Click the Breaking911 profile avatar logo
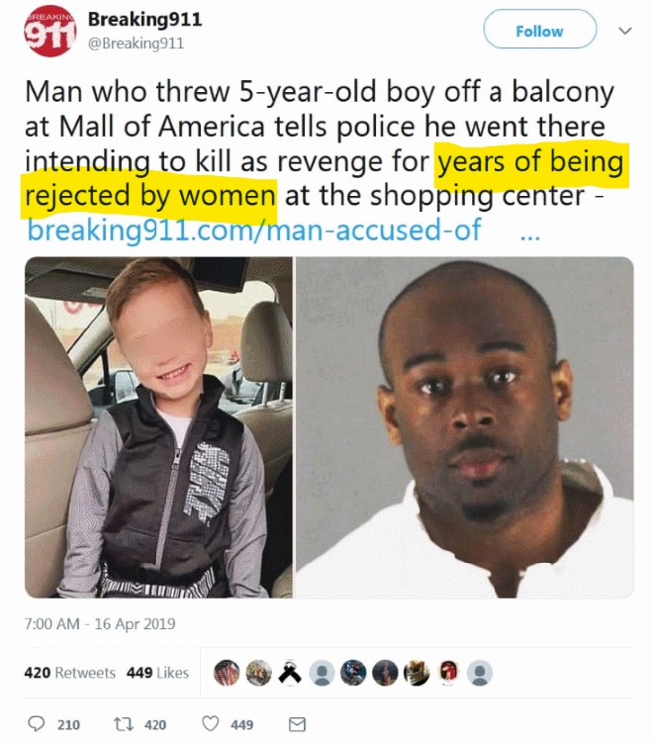Image resolution: width=653 pixels, height=743 pixels. coord(49,32)
